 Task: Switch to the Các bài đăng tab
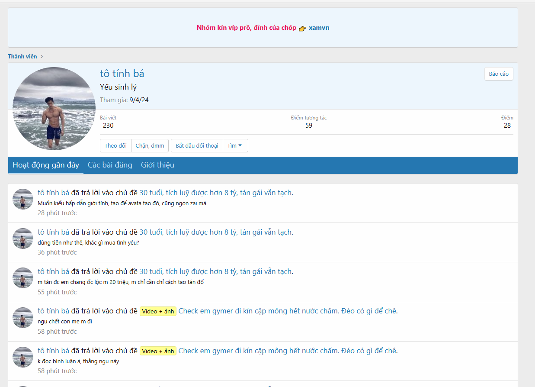[110, 165]
